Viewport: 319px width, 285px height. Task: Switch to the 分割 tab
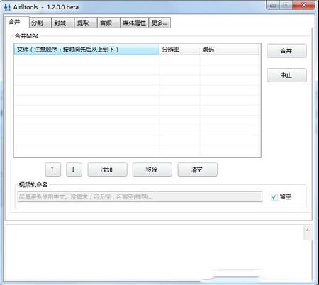[x=40, y=23]
